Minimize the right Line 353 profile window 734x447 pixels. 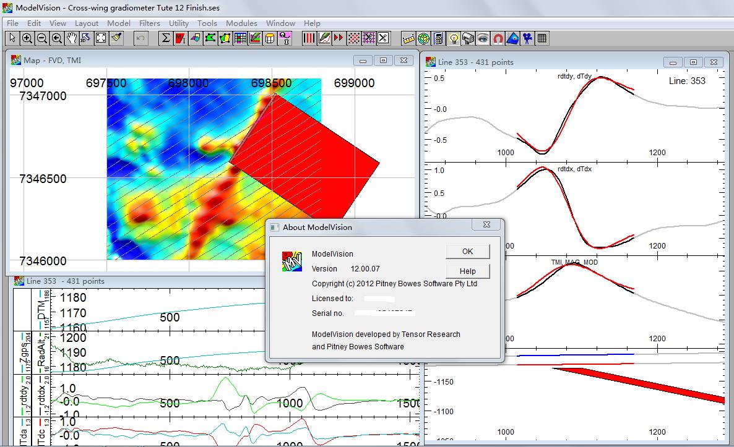(x=673, y=62)
